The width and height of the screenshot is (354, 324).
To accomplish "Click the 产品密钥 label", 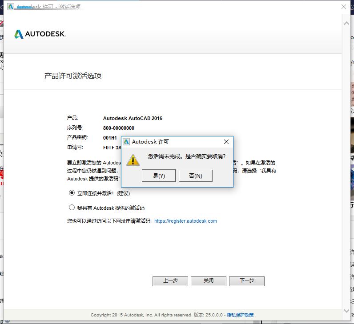I will click(x=77, y=137).
